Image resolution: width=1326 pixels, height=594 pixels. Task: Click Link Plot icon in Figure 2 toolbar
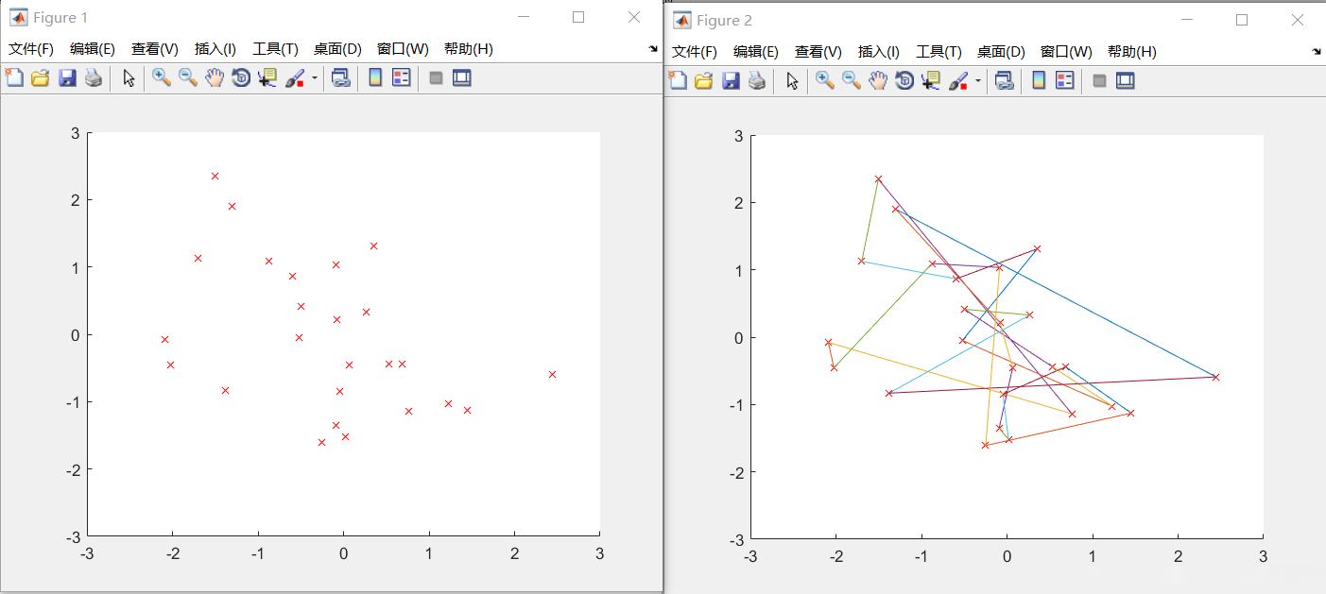click(x=1004, y=81)
